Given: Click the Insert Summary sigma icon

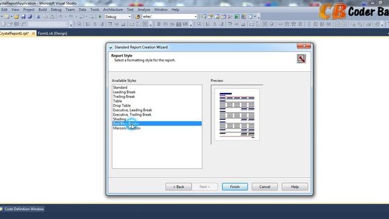Looking at the screenshot, I should click(159, 24).
